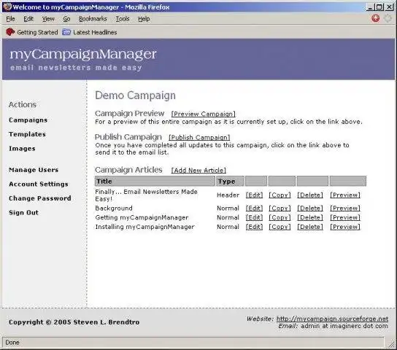The height and width of the screenshot is (350, 397).
Task: Open the Edit menu
Action: tap(28, 19)
